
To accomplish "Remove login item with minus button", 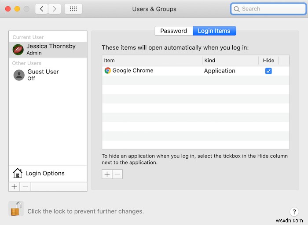I will 117,174.
